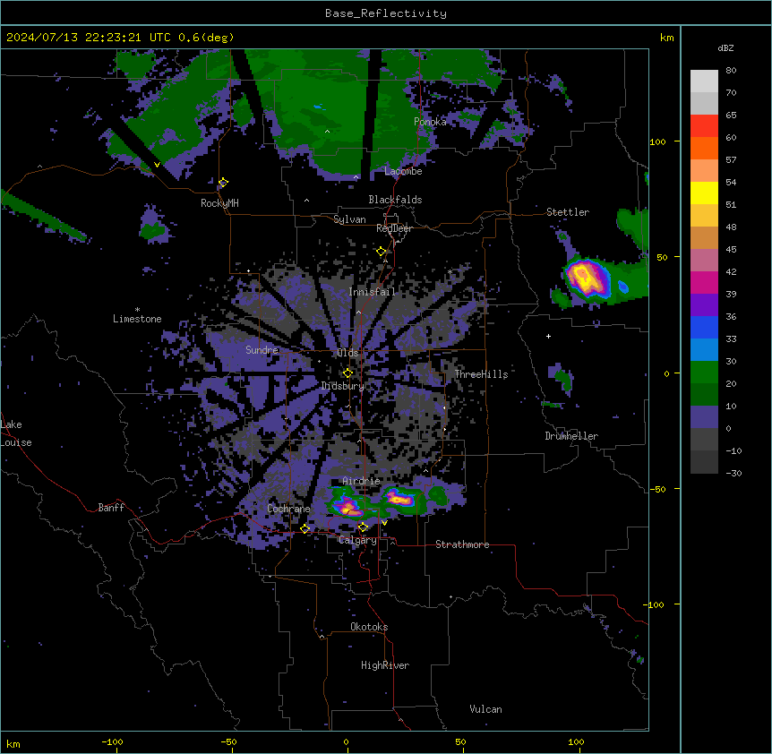Click the km unit label at bottom left
This screenshot has height=754, width=772.
pyautogui.click(x=13, y=743)
